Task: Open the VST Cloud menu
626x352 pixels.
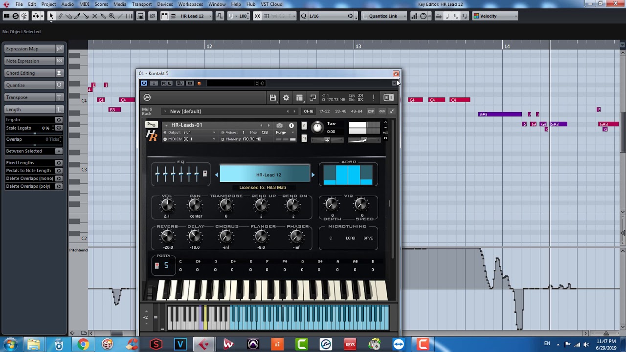Action: (x=271, y=4)
